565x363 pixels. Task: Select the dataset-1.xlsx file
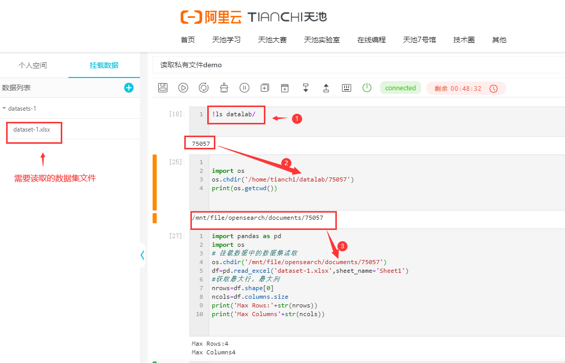(x=32, y=129)
